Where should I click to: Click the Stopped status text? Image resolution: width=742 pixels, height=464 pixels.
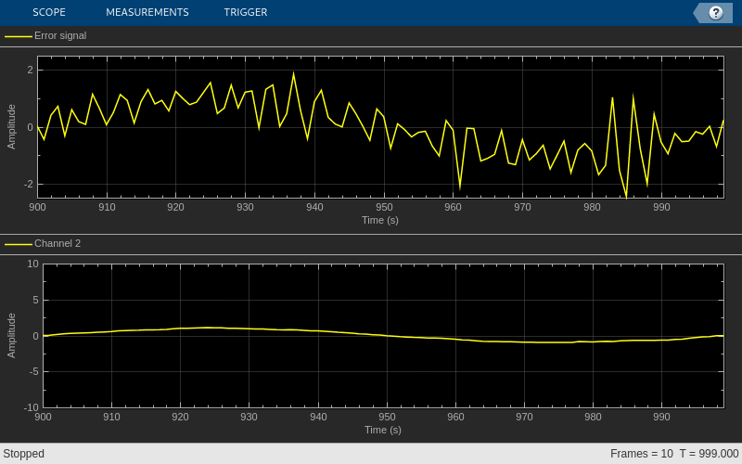pos(24,454)
